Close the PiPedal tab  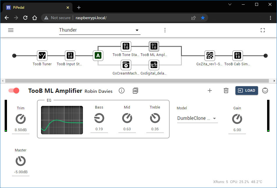point(68,8)
